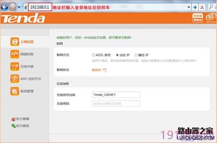Open the recent pages dropdown arrow
The image size is (217, 143).
19,7
